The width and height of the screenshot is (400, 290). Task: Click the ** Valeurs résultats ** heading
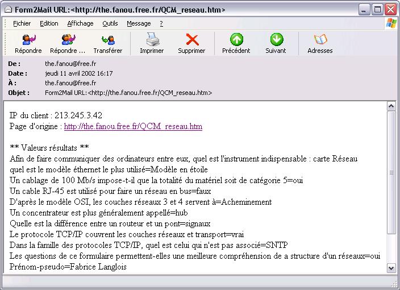pos(49,148)
